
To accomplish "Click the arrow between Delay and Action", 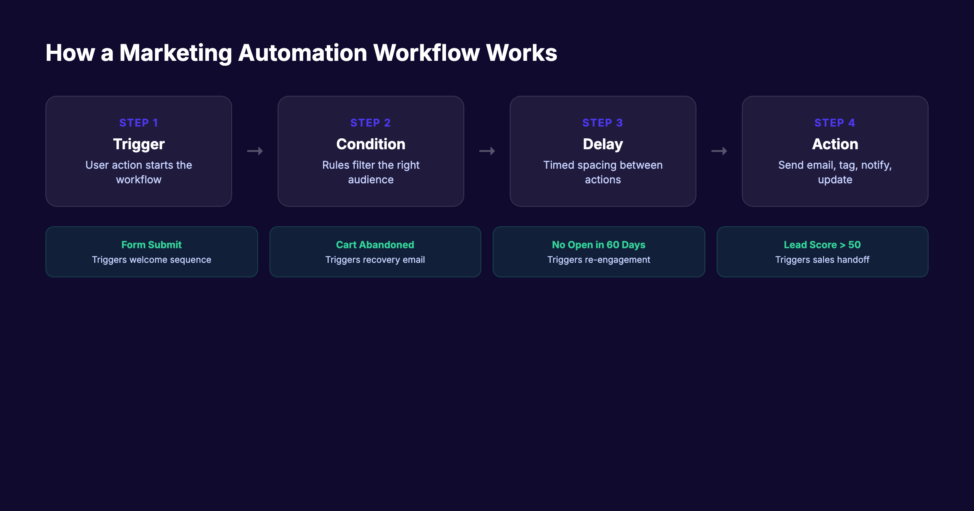I will coord(719,151).
